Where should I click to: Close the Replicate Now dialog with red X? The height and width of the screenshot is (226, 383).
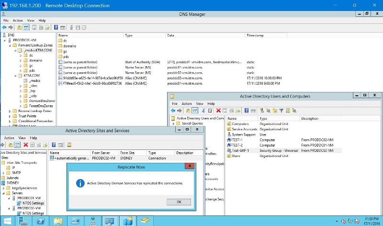(x=190, y=166)
